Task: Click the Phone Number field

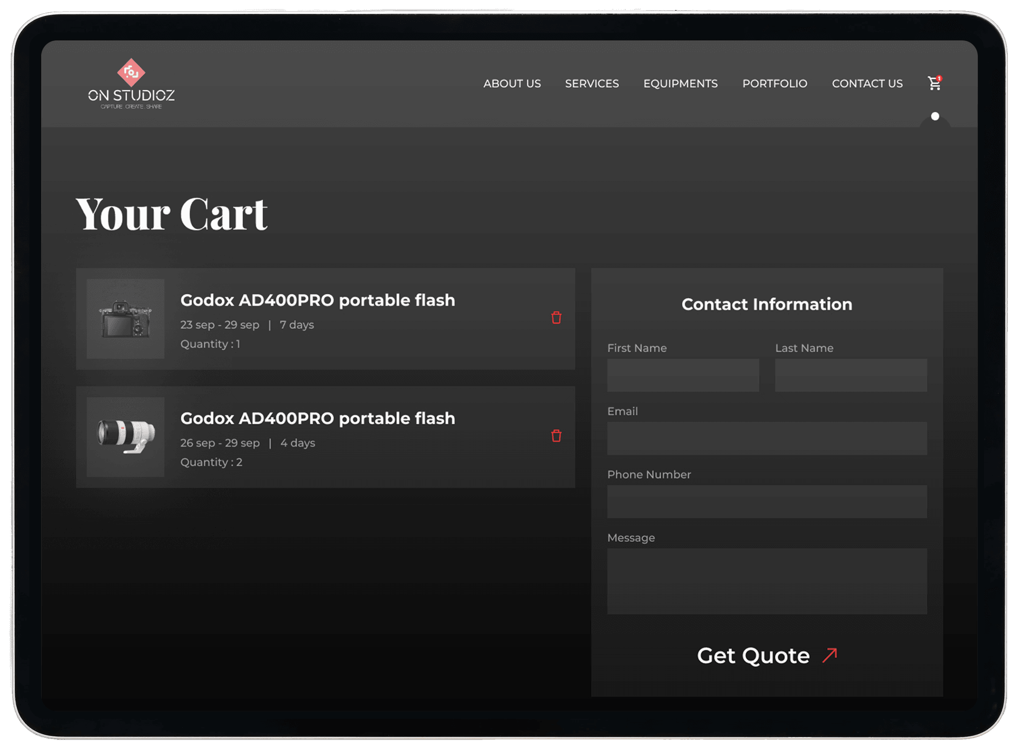Action: pyautogui.click(x=766, y=502)
